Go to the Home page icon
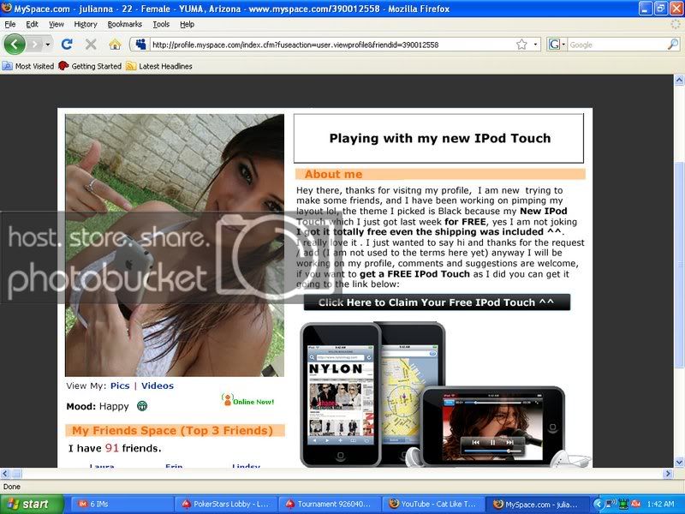 tap(115, 45)
